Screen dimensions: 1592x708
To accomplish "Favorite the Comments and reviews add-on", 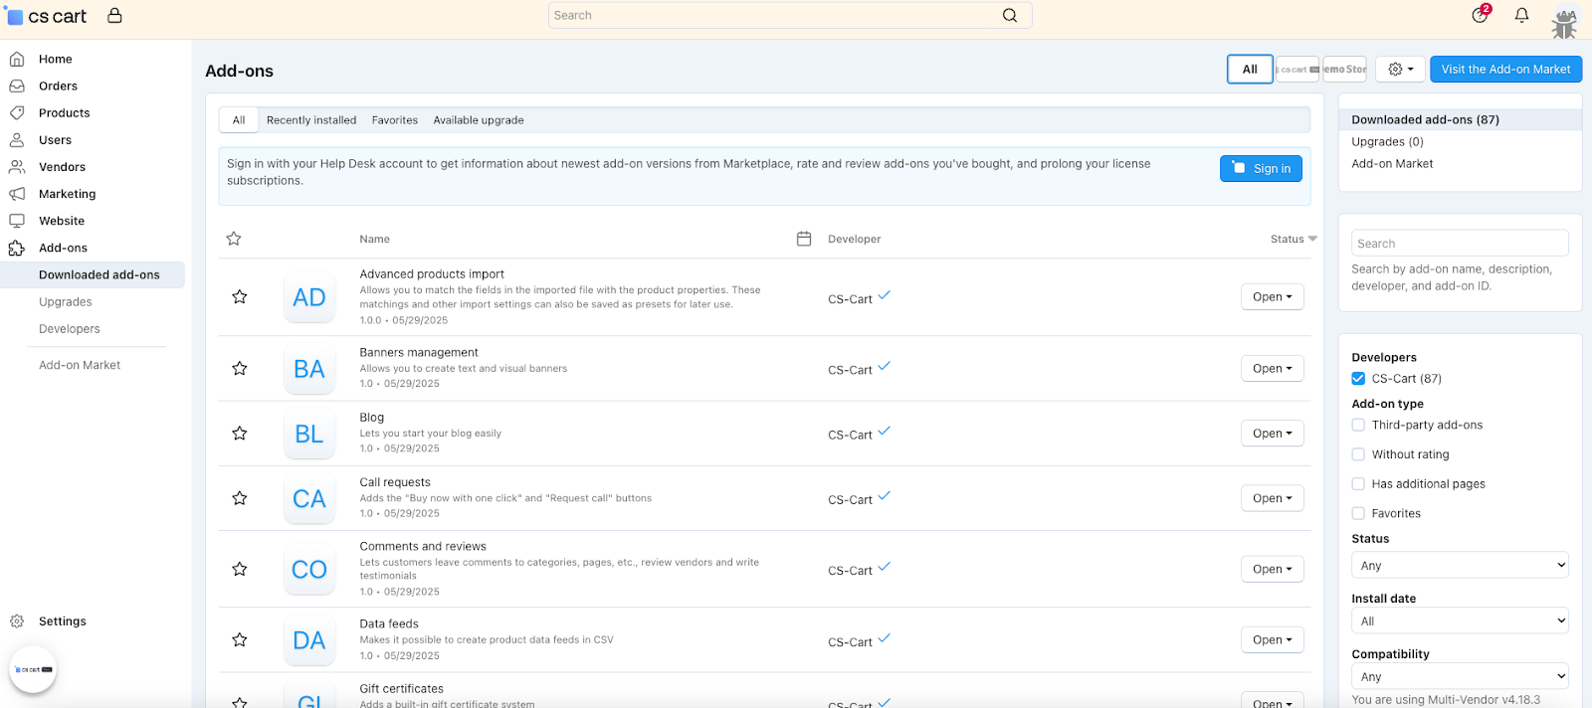I will [x=240, y=569].
